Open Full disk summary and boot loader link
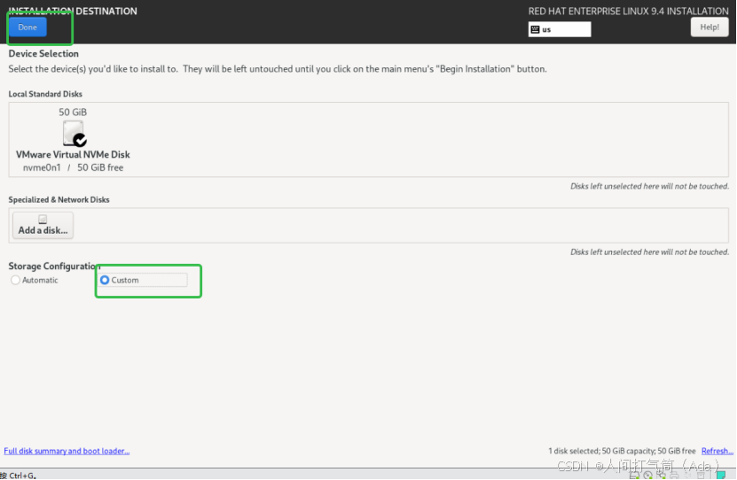This screenshot has width=737, height=480. [x=67, y=451]
